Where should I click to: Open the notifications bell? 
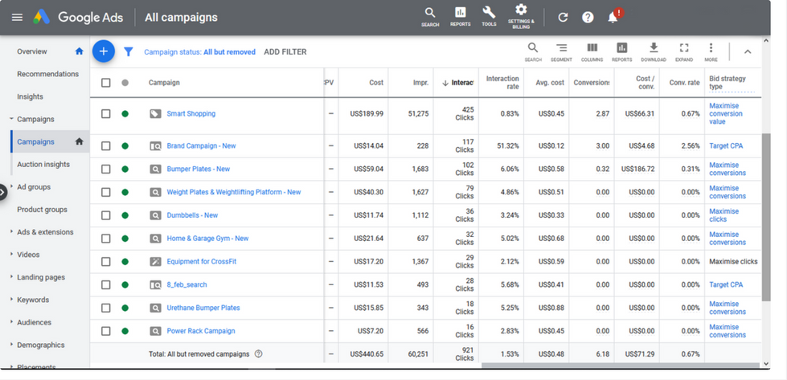pos(613,18)
